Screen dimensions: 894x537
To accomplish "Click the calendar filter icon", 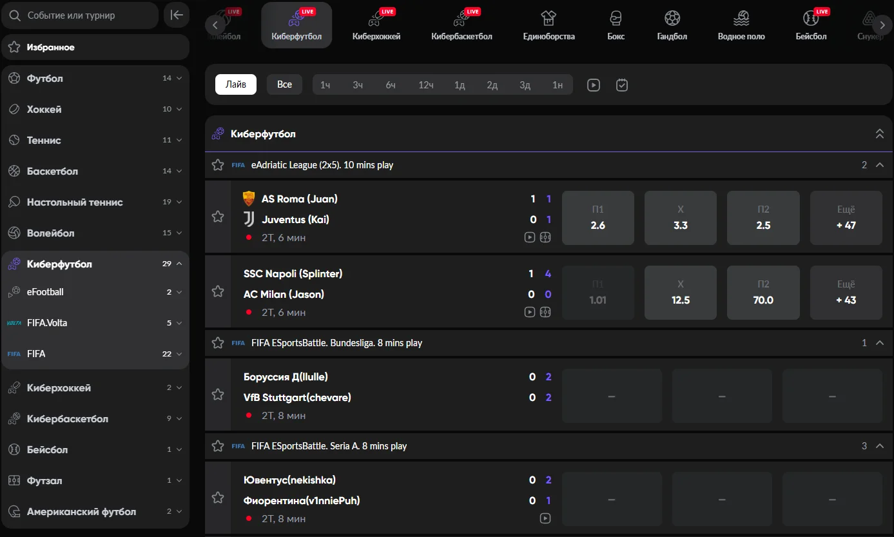I will click(621, 85).
